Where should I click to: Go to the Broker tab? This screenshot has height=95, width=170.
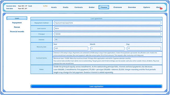coord(92,7)
